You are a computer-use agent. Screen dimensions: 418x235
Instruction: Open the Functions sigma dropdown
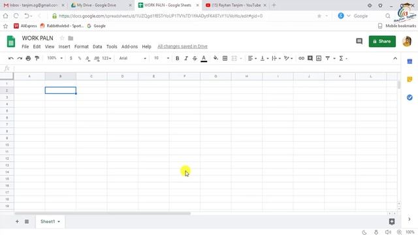(343, 58)
